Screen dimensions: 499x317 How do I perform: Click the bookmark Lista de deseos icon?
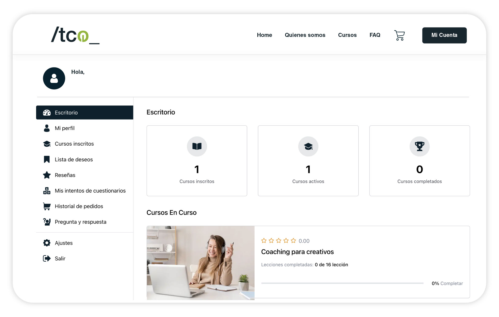coord(47,160)
